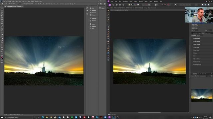Expand the Outer Glow effect settings
213x119 pixels.
192,47
